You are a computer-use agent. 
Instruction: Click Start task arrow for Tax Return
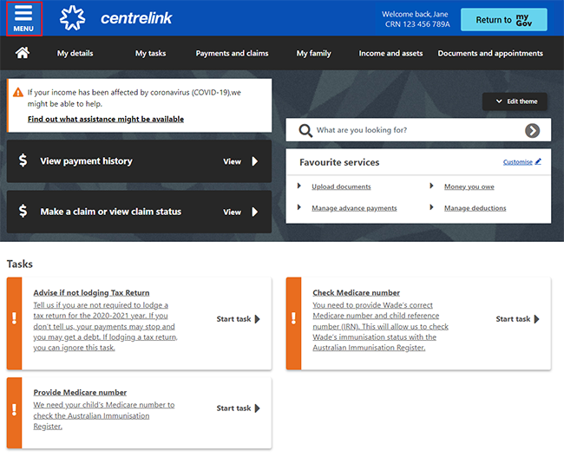[x=258, y=319]
